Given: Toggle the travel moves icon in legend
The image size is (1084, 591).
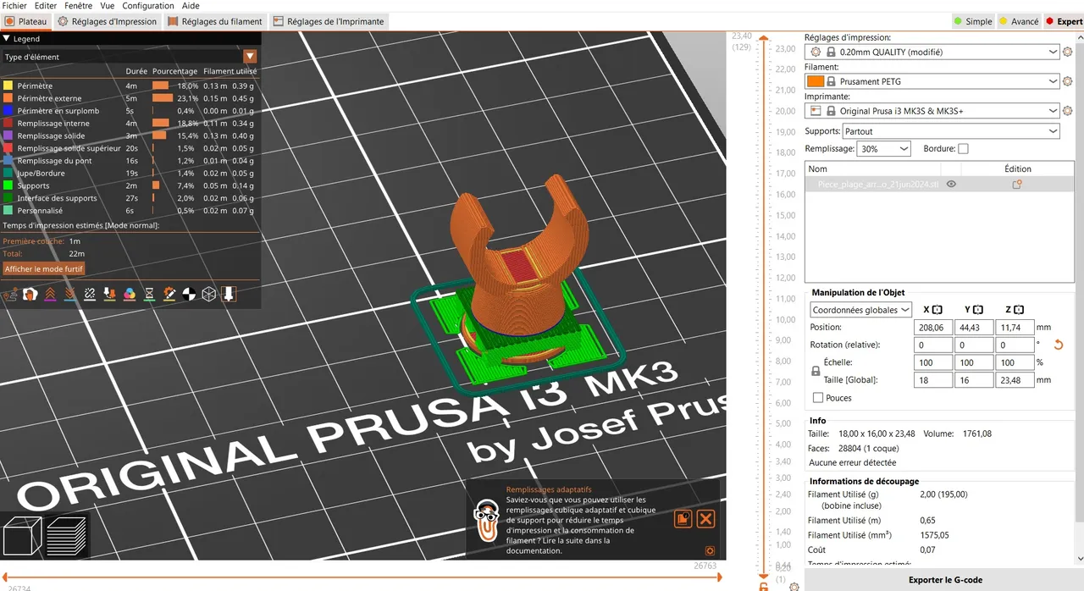Looking at the screenshot, I should (10, 294).
